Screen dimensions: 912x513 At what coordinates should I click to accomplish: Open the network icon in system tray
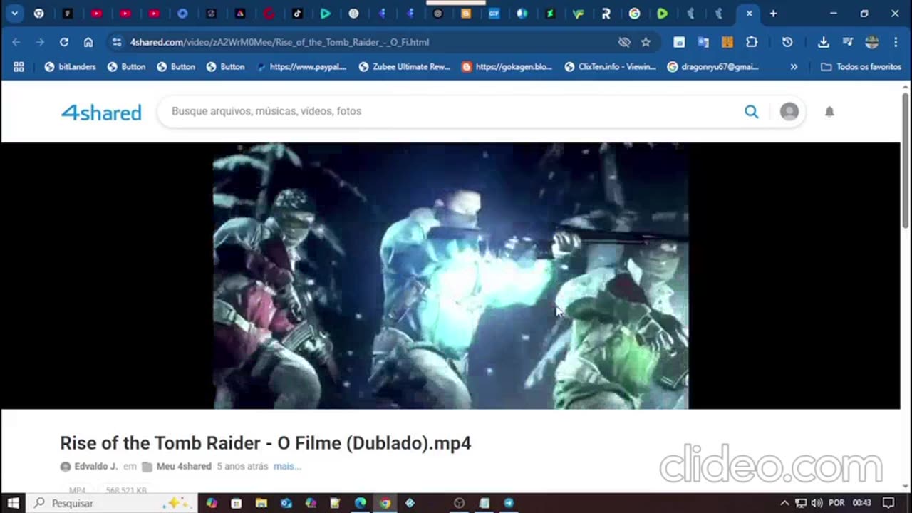click(x=801, y=503)
